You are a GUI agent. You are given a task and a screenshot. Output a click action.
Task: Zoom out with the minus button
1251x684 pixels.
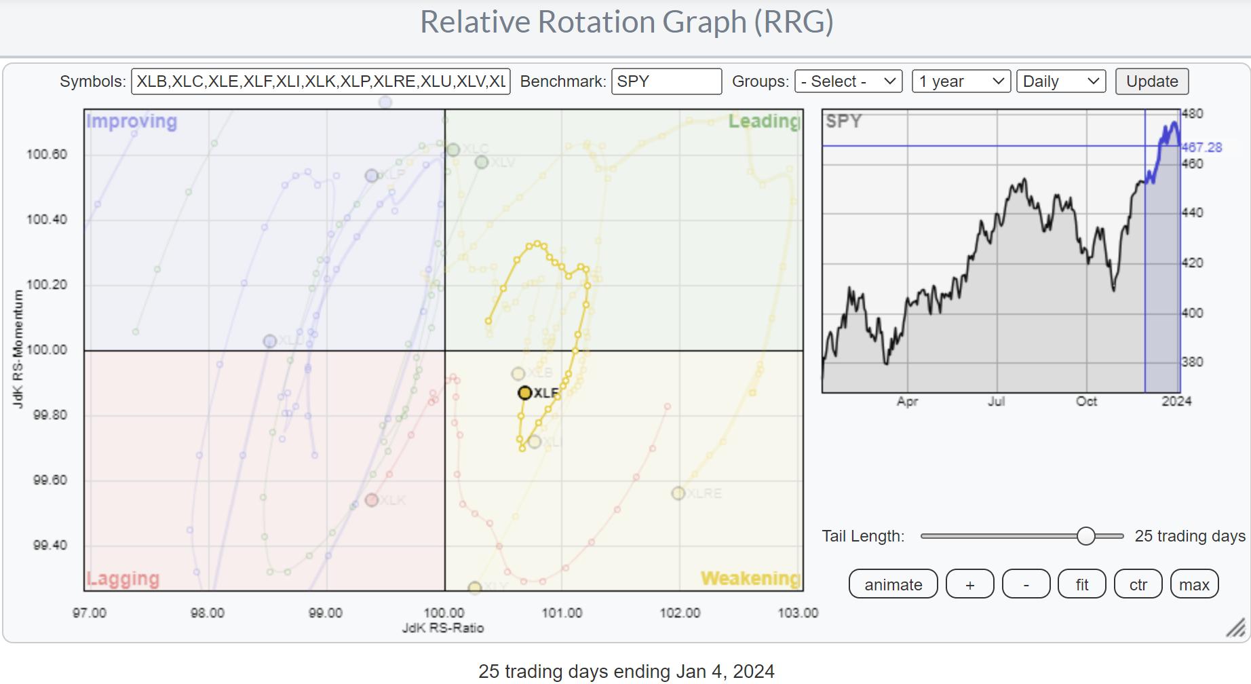coord(1026,584)
